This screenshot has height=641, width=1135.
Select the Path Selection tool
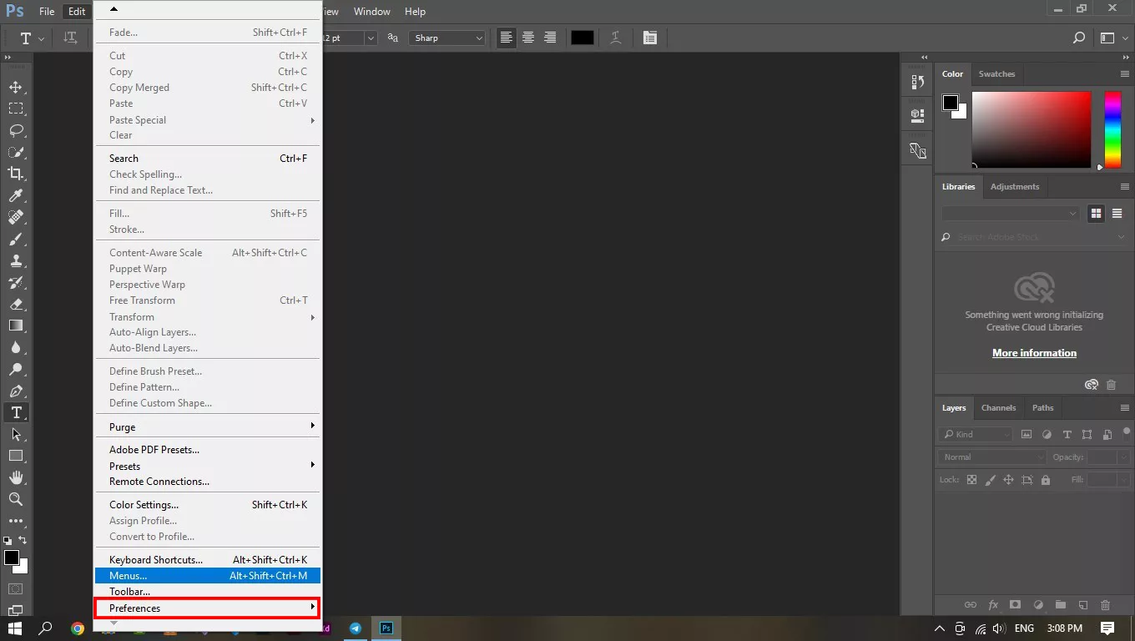(x=16, y=434)
